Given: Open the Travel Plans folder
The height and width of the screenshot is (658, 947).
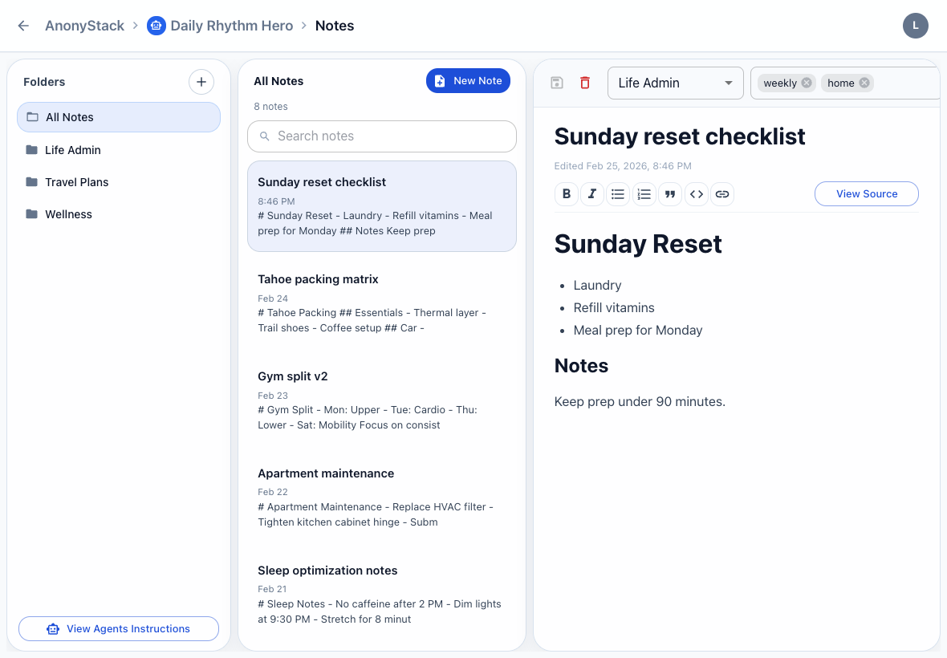Looking at the screenshot, I should pos(75,182).
